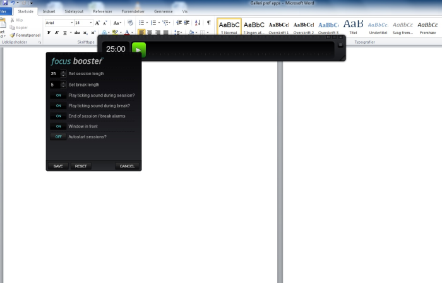Screen dimensions: 442x283
Task: Click SAVE in focus booster settings
Action: (58, 166)
